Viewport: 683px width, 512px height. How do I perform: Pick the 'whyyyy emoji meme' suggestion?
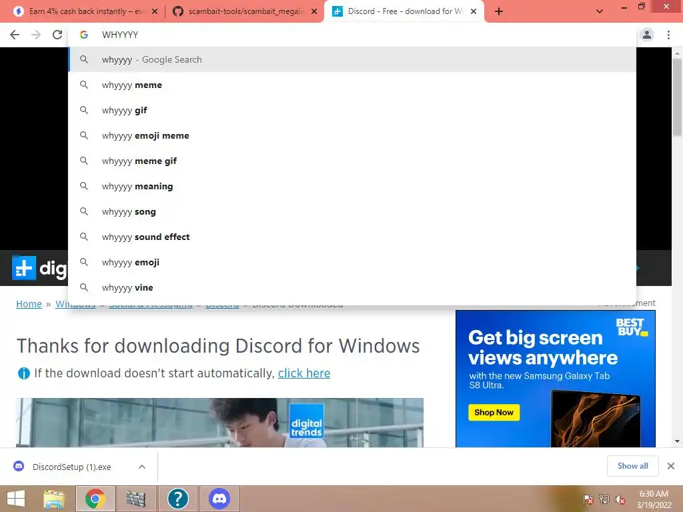pos(352,135)
